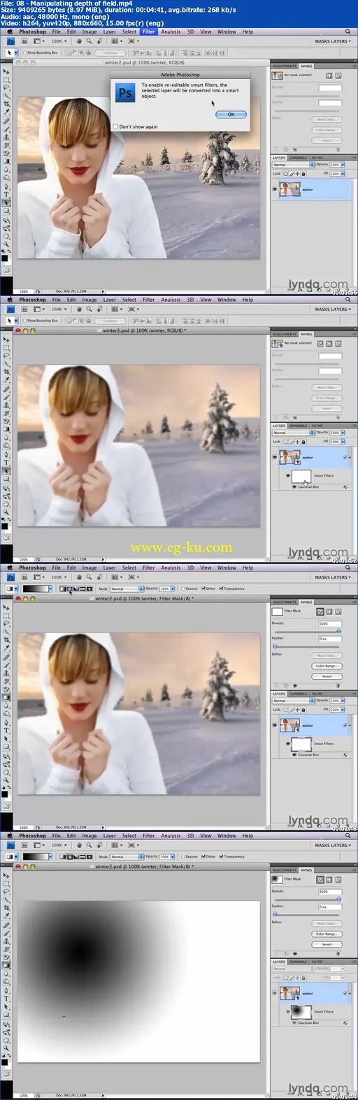Select the winter layer thumbnail in the dialog frame
358x1100 pixels.
pos(289,189)
